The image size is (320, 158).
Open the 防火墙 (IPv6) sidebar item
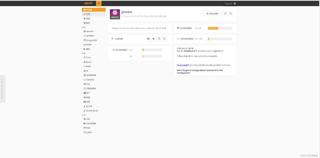[x=94, y=111]
